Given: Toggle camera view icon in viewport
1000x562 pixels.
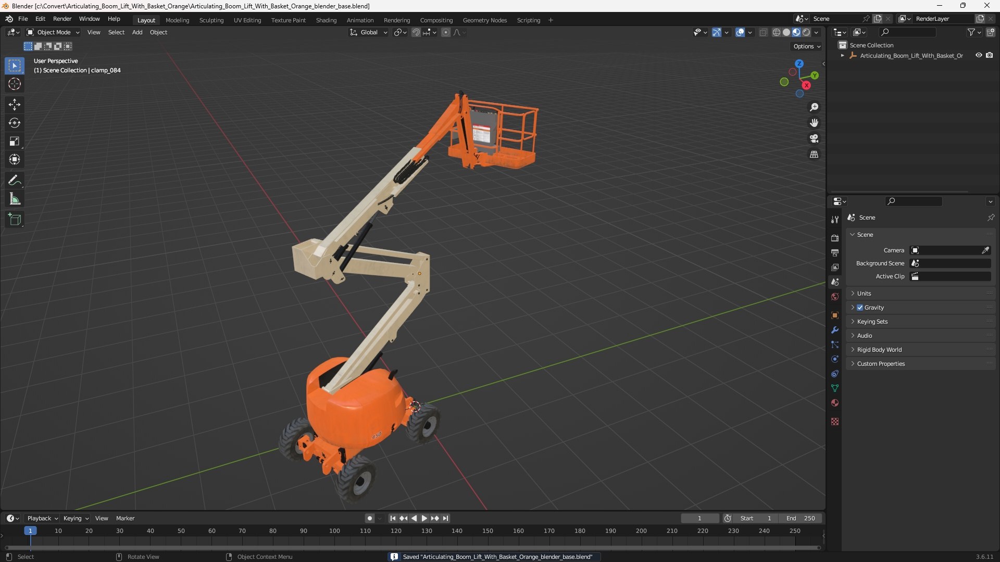Looking at the screenshot, I should tap(814, 138).
